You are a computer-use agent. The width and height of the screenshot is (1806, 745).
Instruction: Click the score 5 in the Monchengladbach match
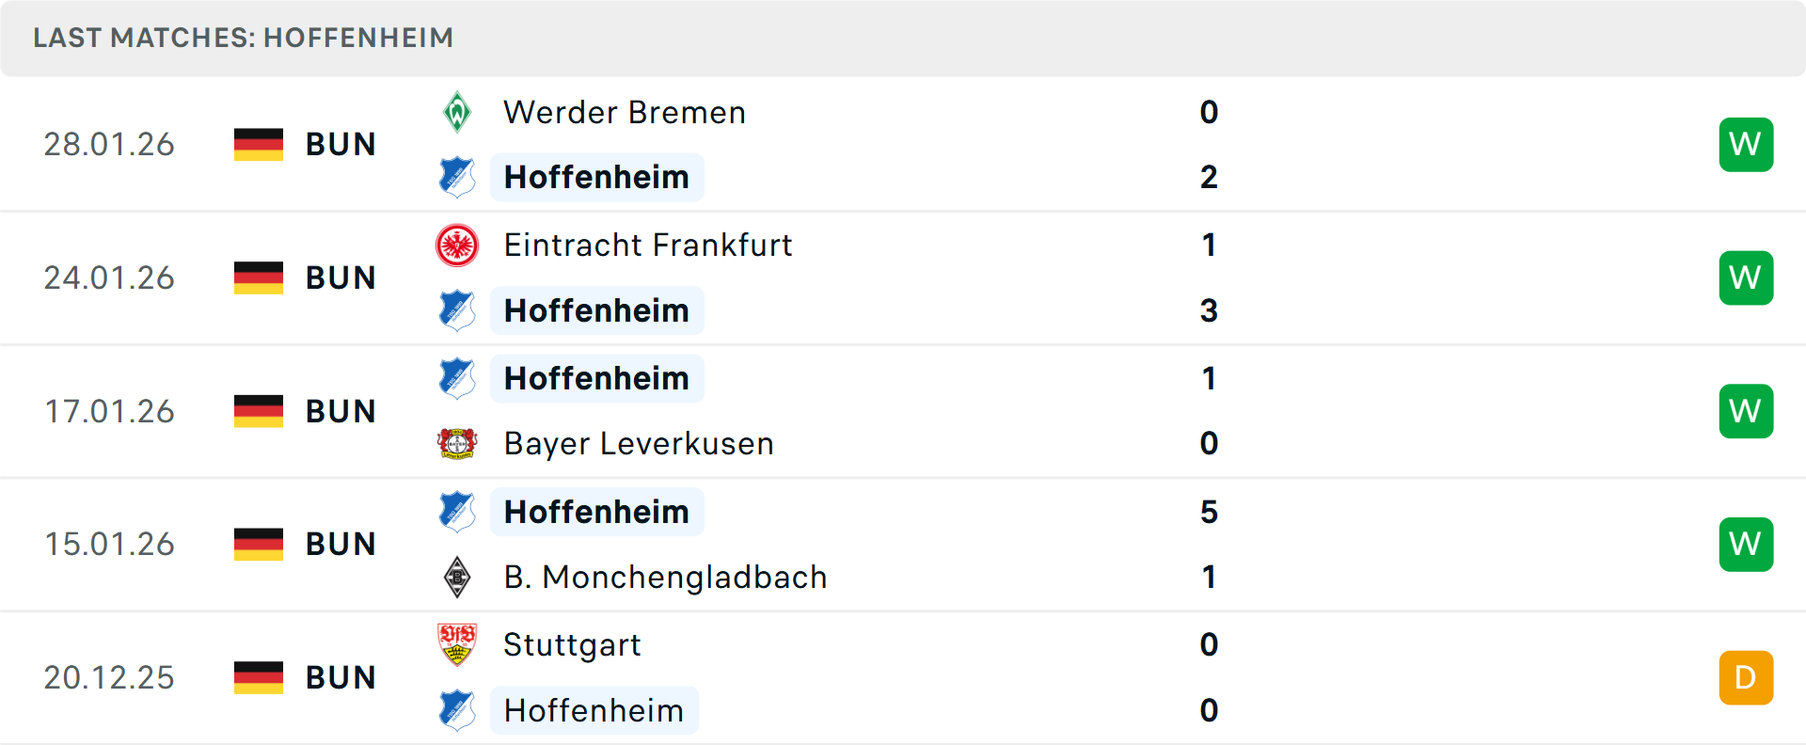click(1210, 513)
